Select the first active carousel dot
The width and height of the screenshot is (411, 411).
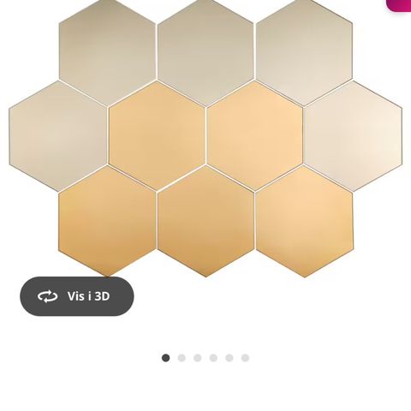point(165,358)
